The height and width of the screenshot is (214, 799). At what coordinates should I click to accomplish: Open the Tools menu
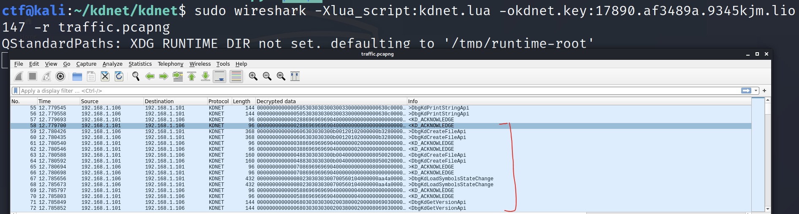tap(223, 64)
